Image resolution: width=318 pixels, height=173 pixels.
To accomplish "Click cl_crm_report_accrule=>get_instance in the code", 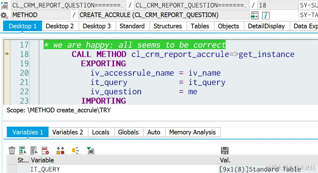I will [x=213, y=54].
